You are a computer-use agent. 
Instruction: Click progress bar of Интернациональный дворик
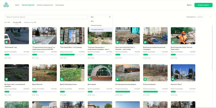pyautogui.click(x=128, y=92)
